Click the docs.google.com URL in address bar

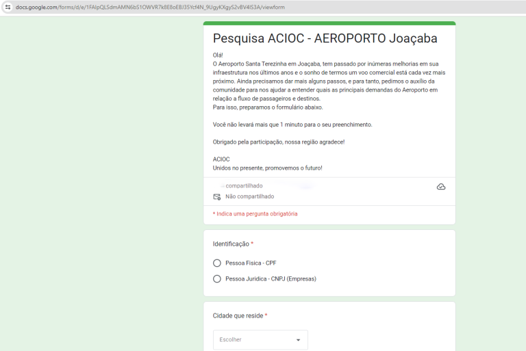pos(150,7)
